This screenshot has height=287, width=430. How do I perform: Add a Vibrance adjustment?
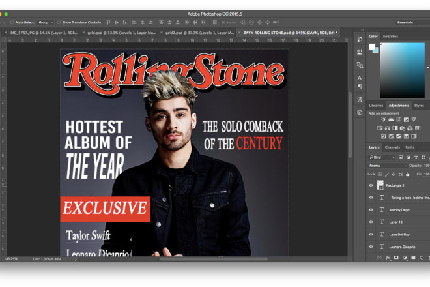pos(414,119)
